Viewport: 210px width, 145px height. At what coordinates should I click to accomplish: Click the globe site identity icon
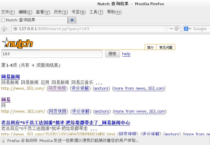pos(15,29)
